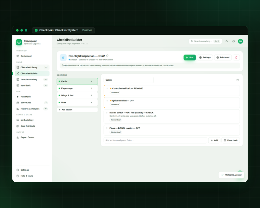Click the Card Printouts icon
The width and height of the screenshot is (260, 208).
(x=18, y=126)
